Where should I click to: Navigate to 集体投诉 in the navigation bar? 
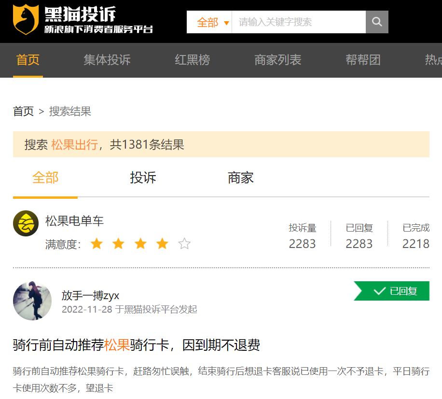pos(107,60)
